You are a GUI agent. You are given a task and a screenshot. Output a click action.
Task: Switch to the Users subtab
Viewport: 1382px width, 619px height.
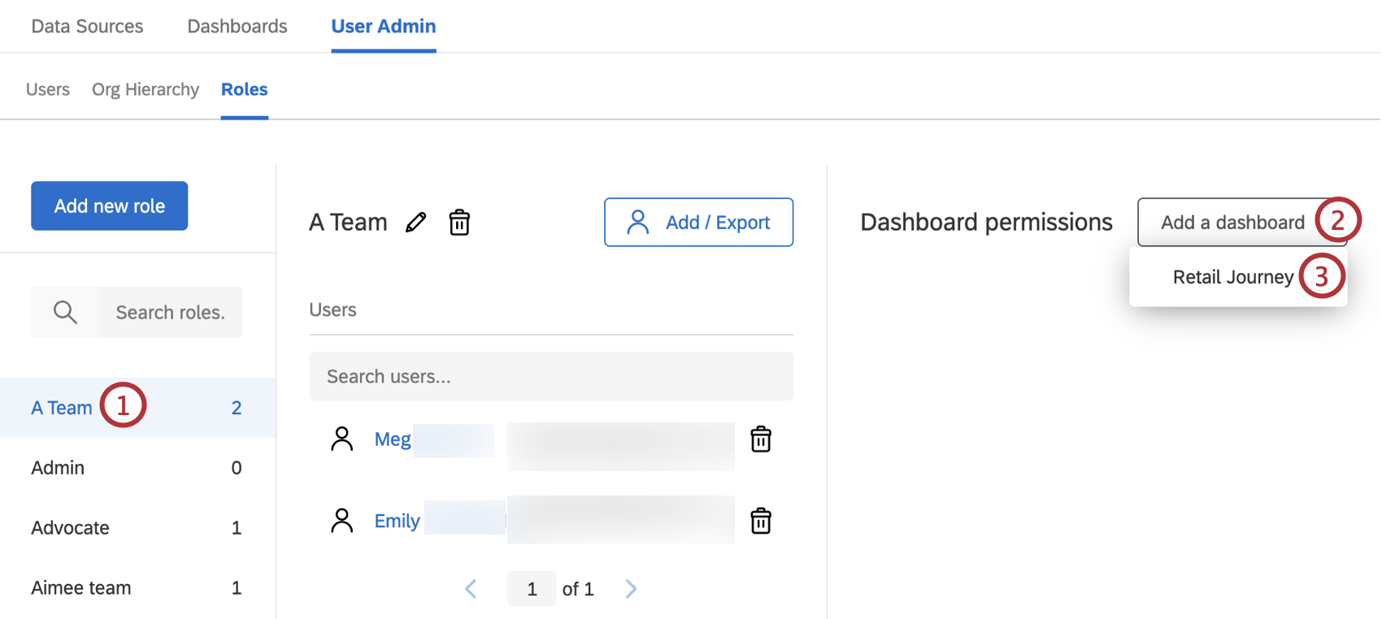tap(48, 89)
